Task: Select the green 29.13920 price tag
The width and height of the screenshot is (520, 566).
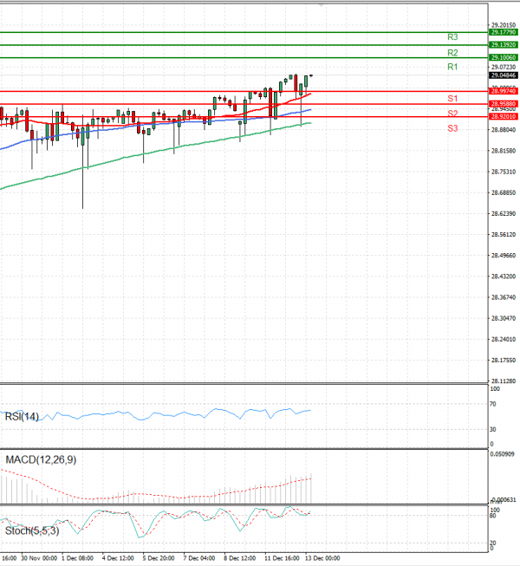Action: point(504,45)
